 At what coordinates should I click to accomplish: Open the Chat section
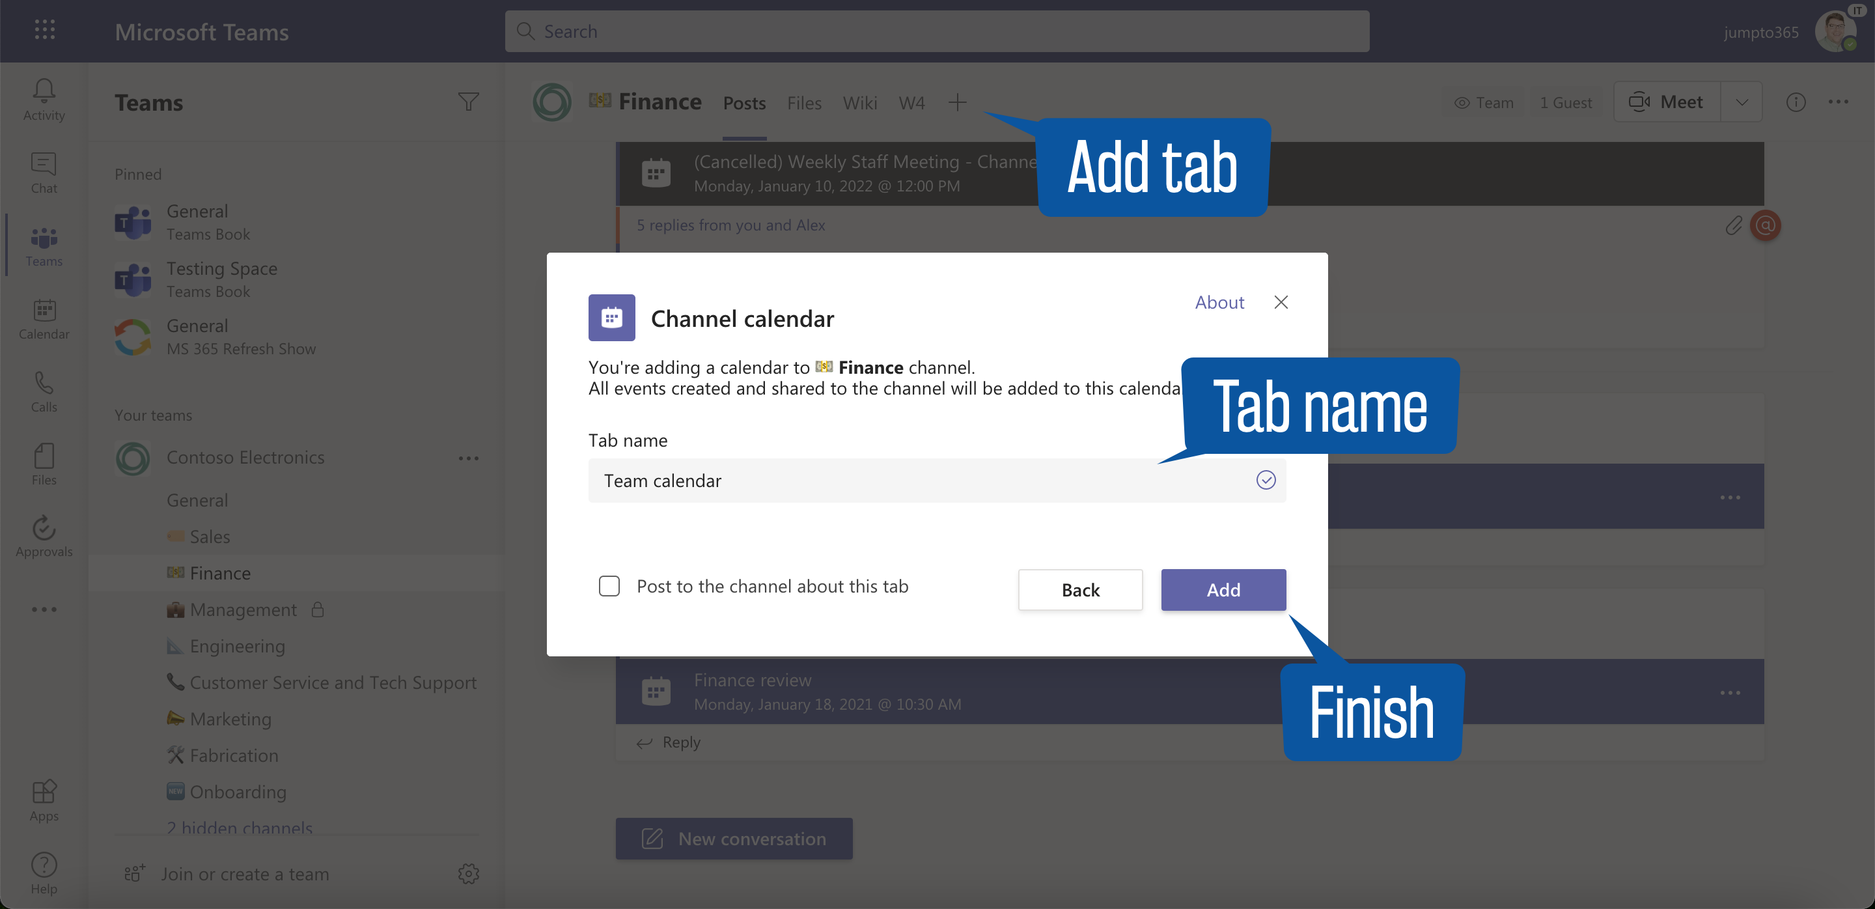(x=43, y=173)
